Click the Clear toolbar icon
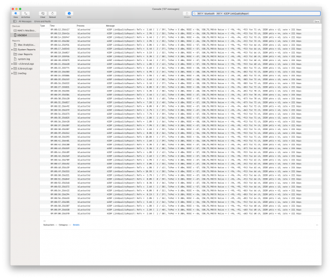The width and height of the screenshot is (332, 279). point(42,13)
